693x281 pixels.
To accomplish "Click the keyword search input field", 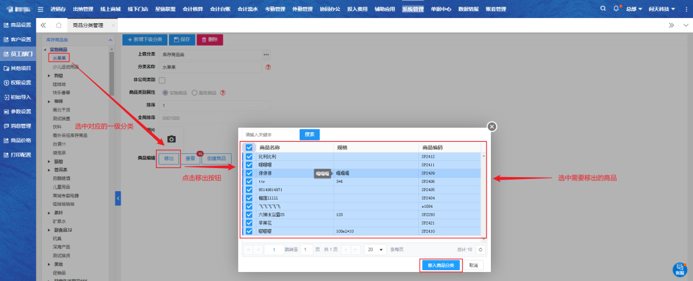I will point(269,135).
